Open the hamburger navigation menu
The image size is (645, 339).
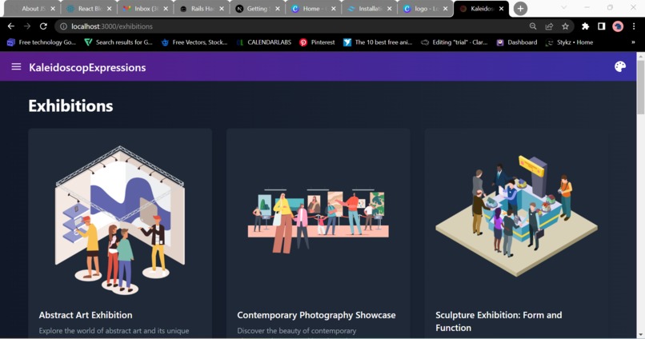(16, 66)
